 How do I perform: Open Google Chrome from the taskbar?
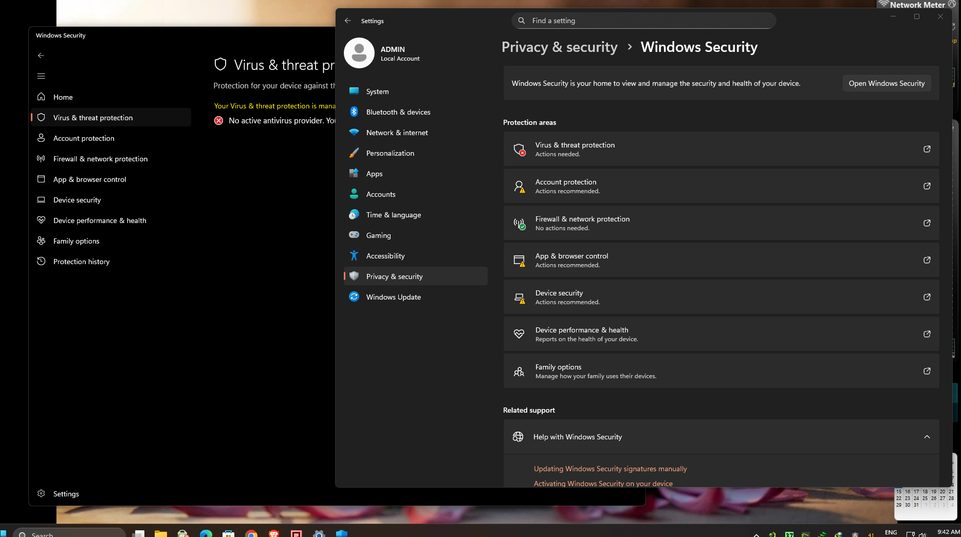coord(251,533)
